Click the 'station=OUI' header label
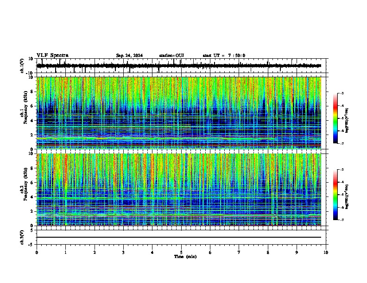Screen dimensions: 367x283 [171, 55]
